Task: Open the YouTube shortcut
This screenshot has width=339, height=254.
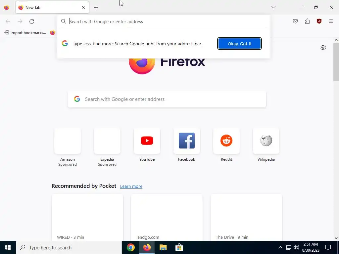Action: pos(147,145)
